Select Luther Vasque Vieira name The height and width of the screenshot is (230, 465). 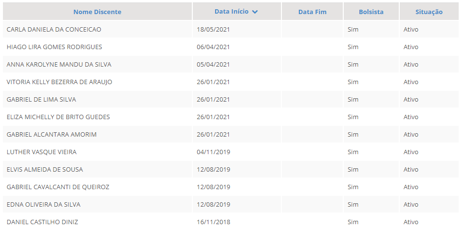coord(41,152)
